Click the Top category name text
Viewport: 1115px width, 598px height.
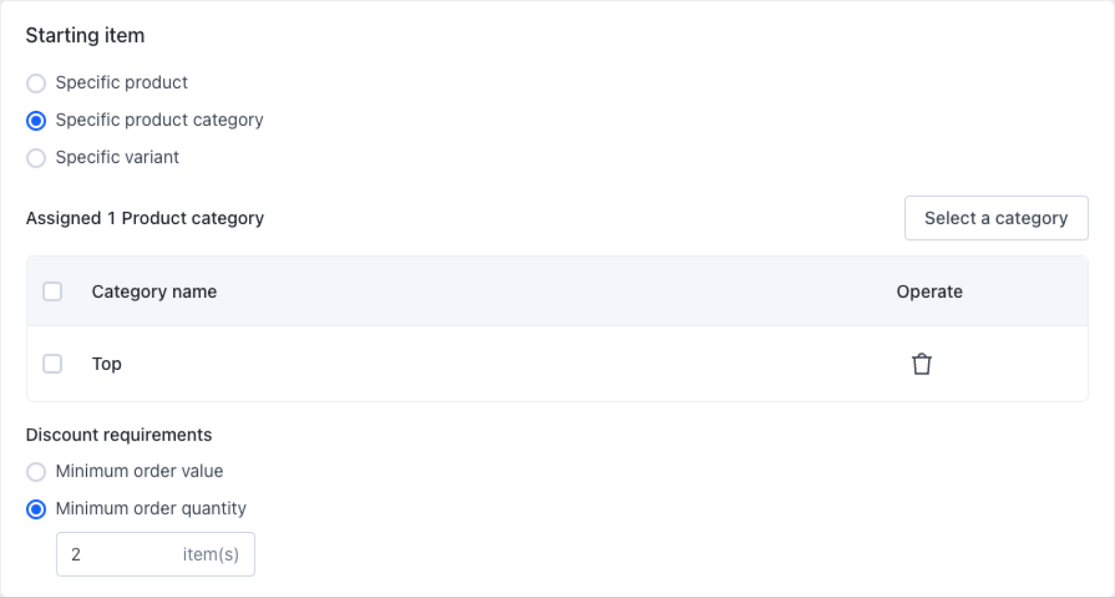107,364
